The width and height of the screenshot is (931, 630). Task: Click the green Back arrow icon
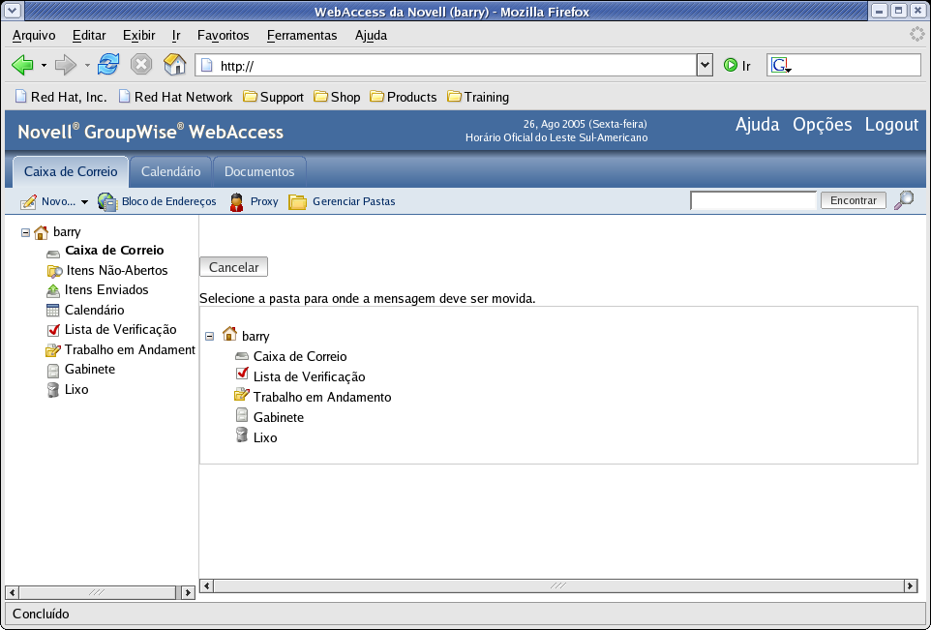point(22,65)
